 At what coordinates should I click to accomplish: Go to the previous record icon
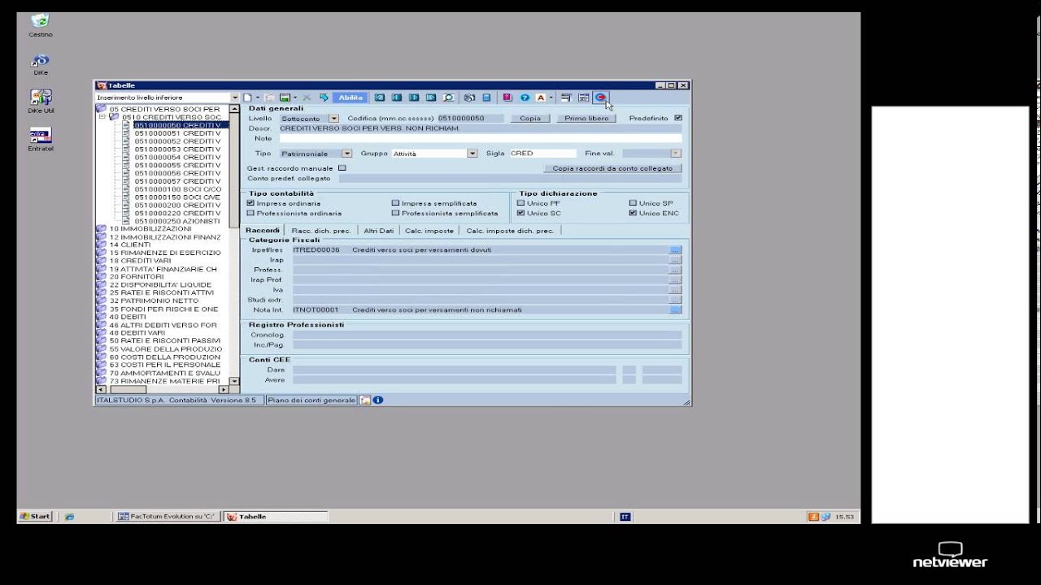tap(396, 97)
